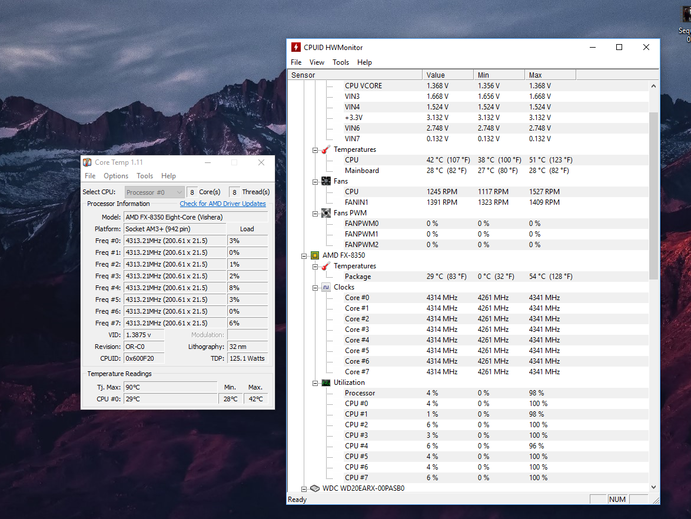Image resolution: width=691 pixels, height=519 pixels.
Task: Click the partially visible desktop shortcut icon
Action: click(686, 14)
